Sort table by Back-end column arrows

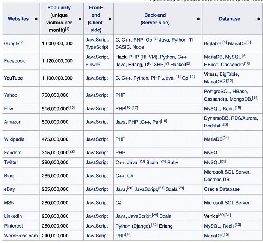pyautogui.click(x=198, y=19)
